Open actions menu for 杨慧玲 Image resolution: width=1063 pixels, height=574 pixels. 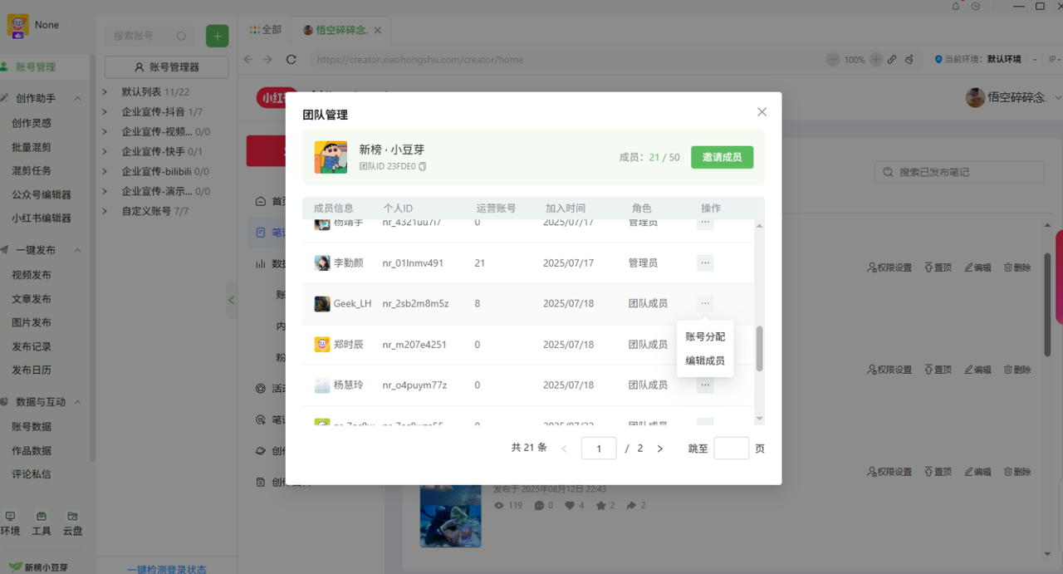click(x=705, y=385)
